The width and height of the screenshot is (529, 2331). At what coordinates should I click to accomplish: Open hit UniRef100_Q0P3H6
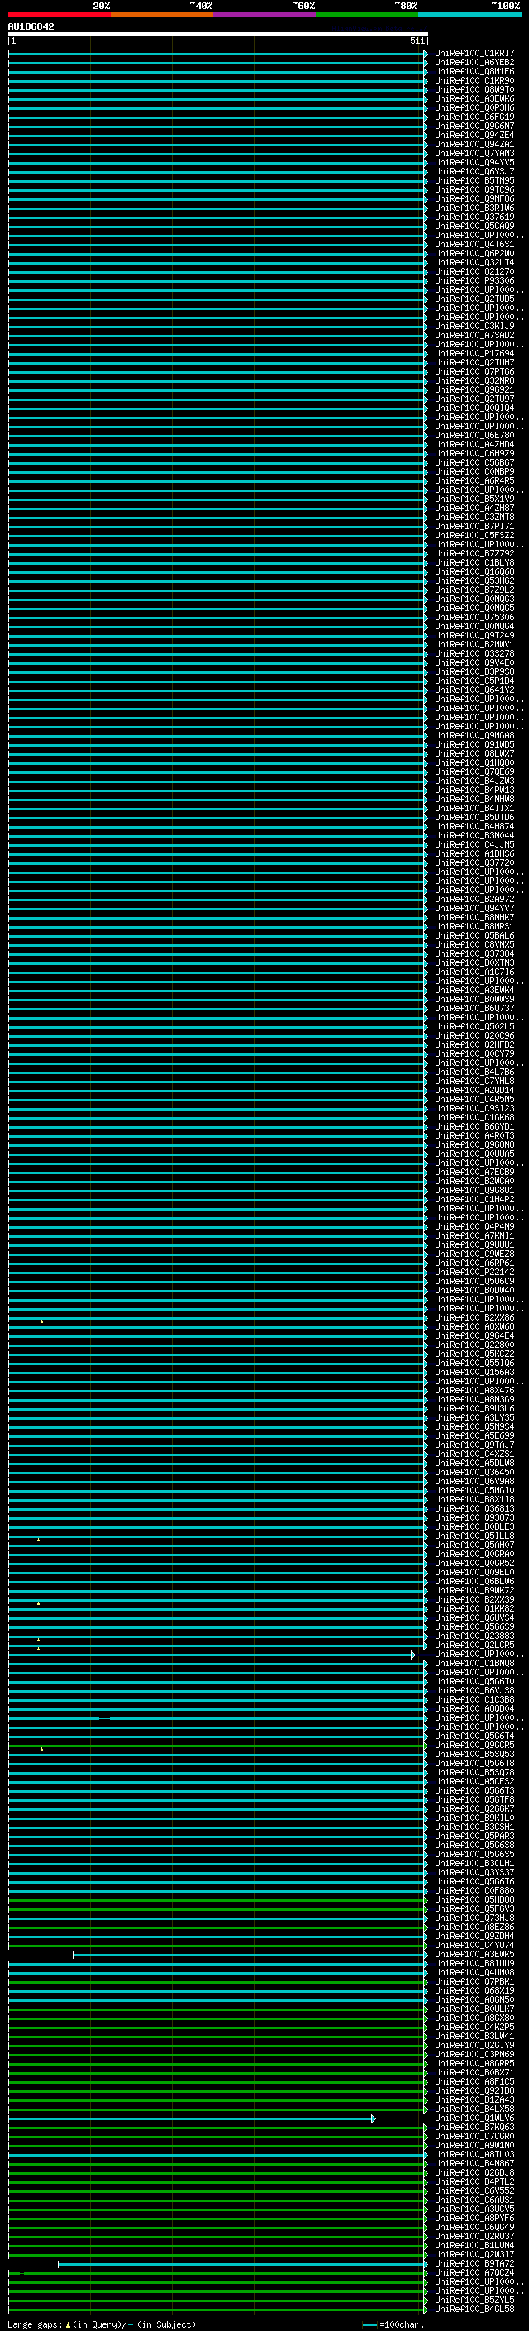tap(474, 107)
